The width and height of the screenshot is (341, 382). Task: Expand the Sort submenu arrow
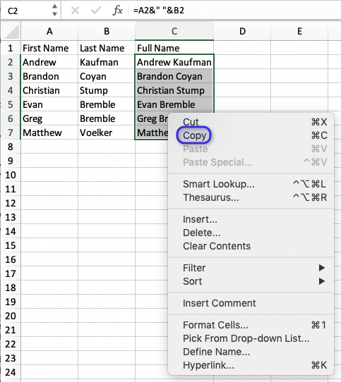click(322, 281)
